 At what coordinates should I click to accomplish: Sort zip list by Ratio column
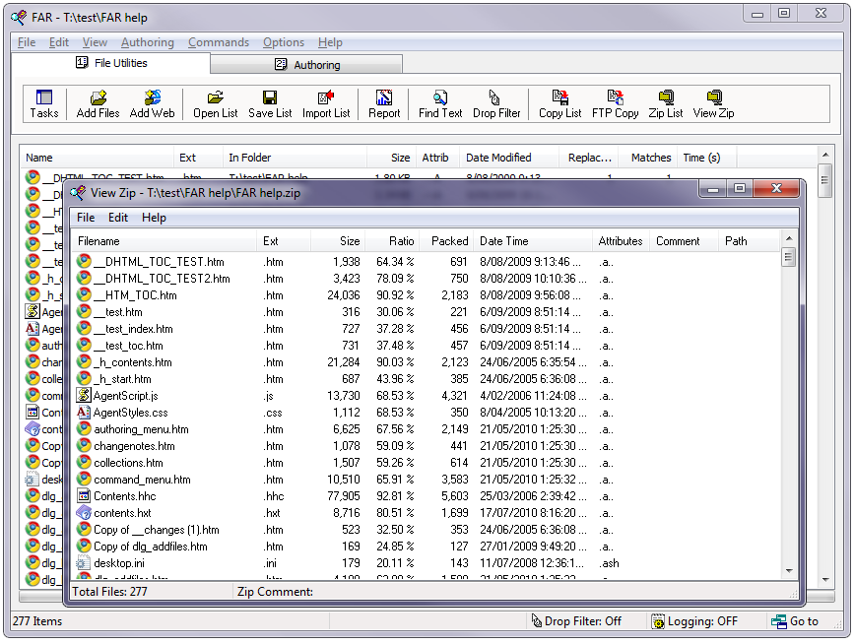point(400,241)
